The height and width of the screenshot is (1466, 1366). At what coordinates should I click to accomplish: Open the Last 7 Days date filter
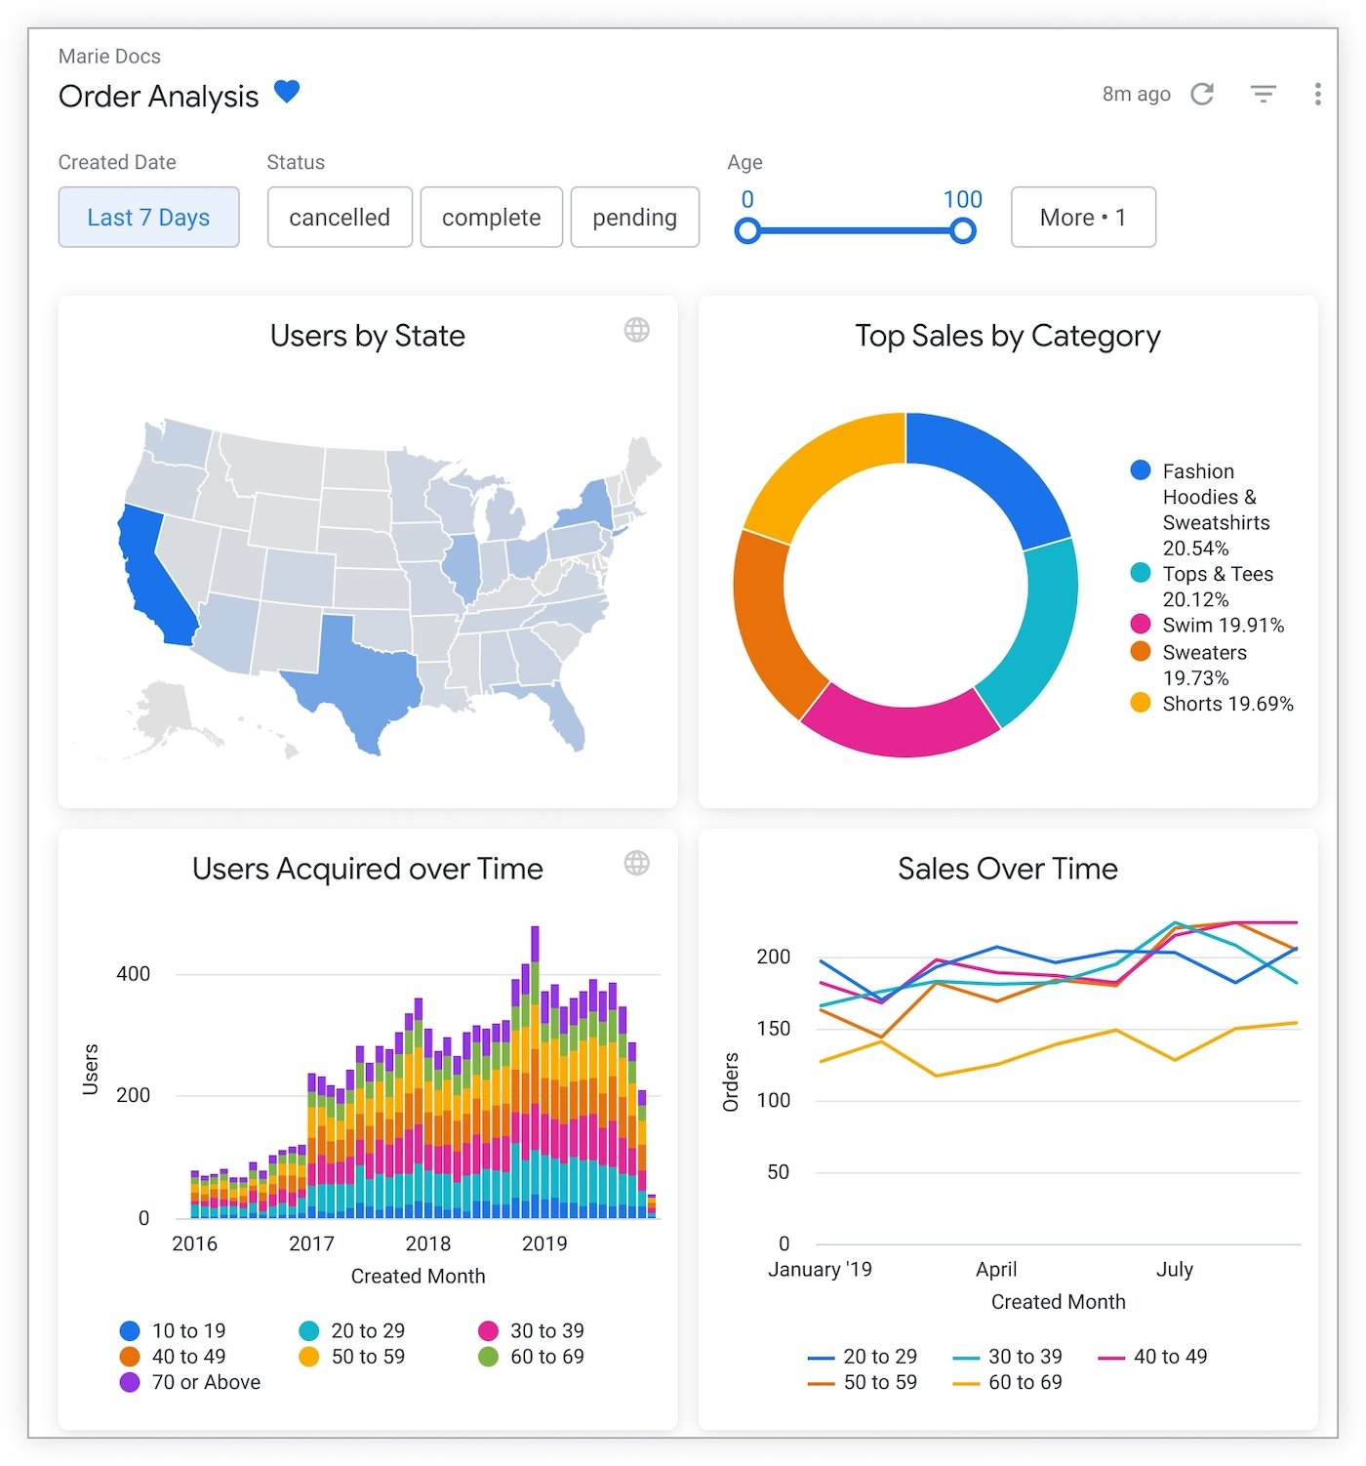coord(148,217)
